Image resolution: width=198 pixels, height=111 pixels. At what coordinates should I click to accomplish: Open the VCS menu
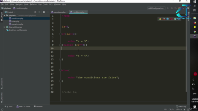51,4
